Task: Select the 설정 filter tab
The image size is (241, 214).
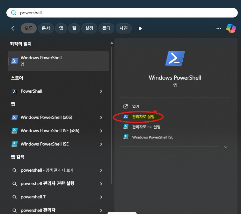Action: click(89, 28)
